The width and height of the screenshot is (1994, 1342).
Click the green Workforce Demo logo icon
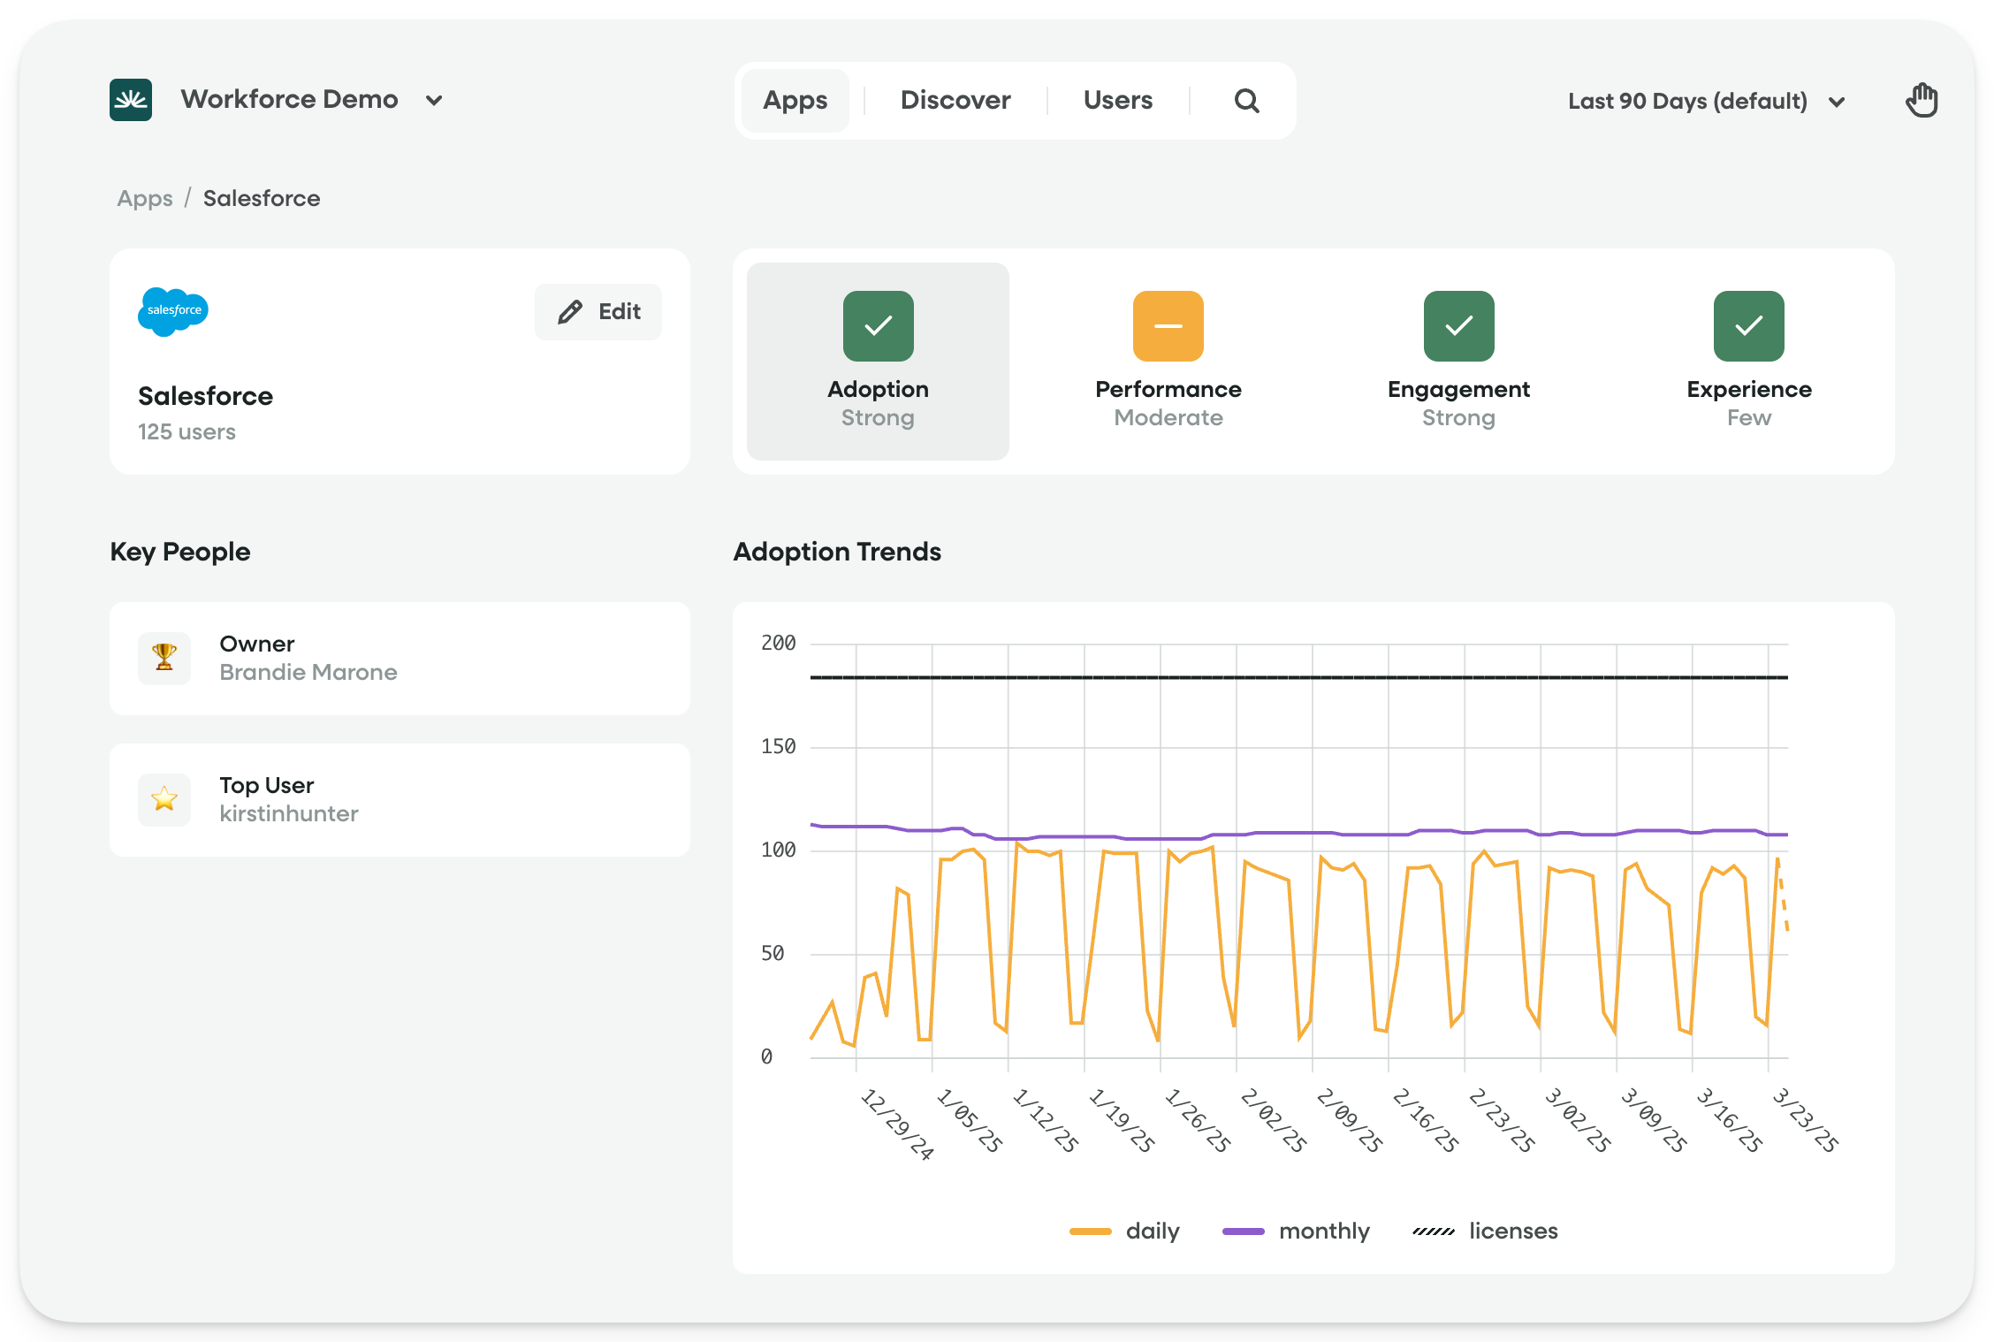131,100
